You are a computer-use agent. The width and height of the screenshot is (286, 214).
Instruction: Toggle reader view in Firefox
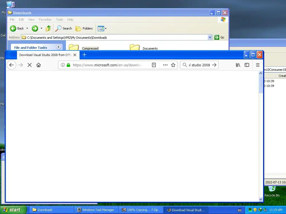point(154,65)
